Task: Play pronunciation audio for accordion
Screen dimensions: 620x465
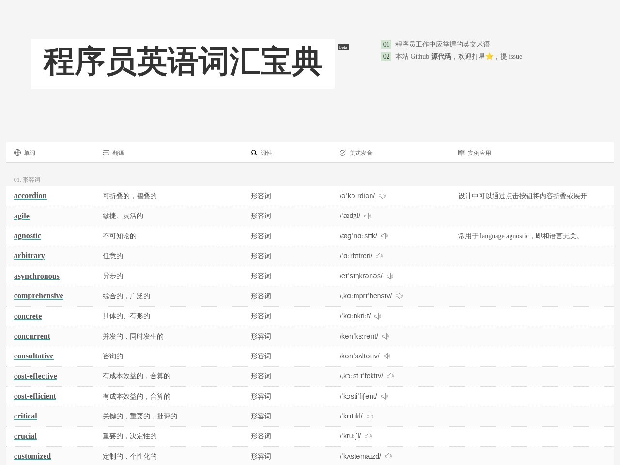Action: tap(382, 196)
